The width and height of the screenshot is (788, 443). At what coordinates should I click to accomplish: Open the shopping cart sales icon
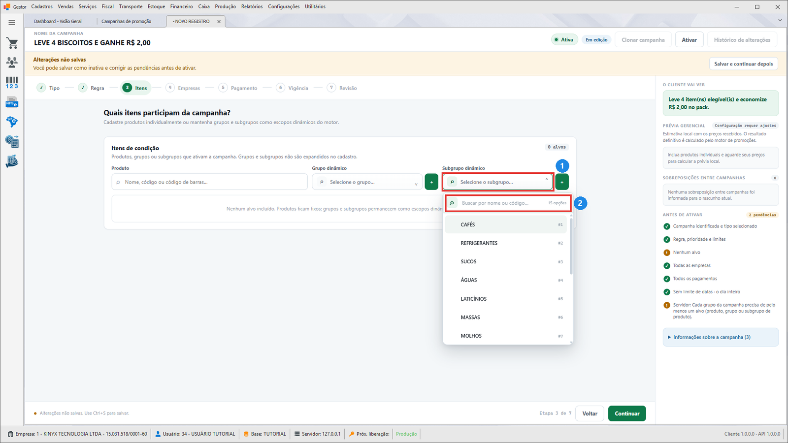click(x=12, y=43)
